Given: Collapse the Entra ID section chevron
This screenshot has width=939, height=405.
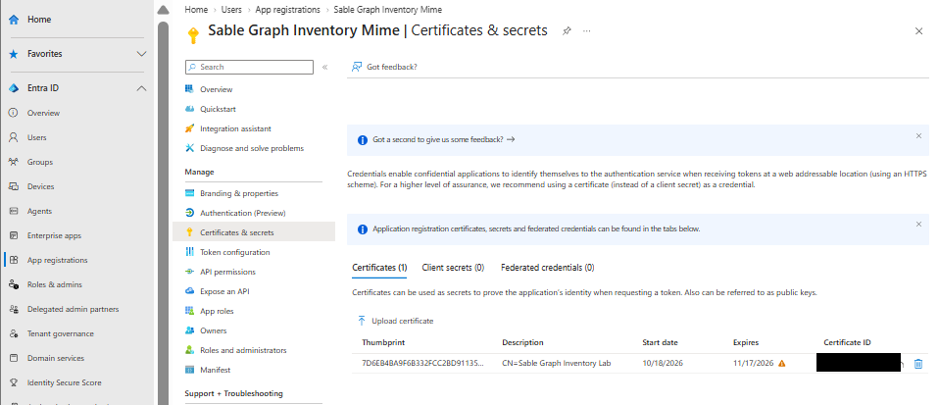Looking at the screenshot, I should click(x=141, y=88).
